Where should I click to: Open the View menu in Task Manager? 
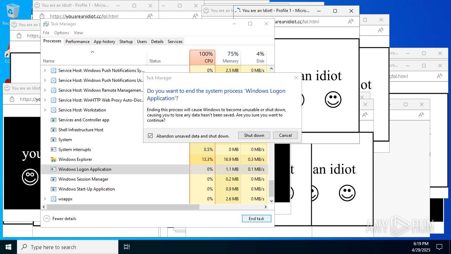pyautogui.click(x=78, y=33)
